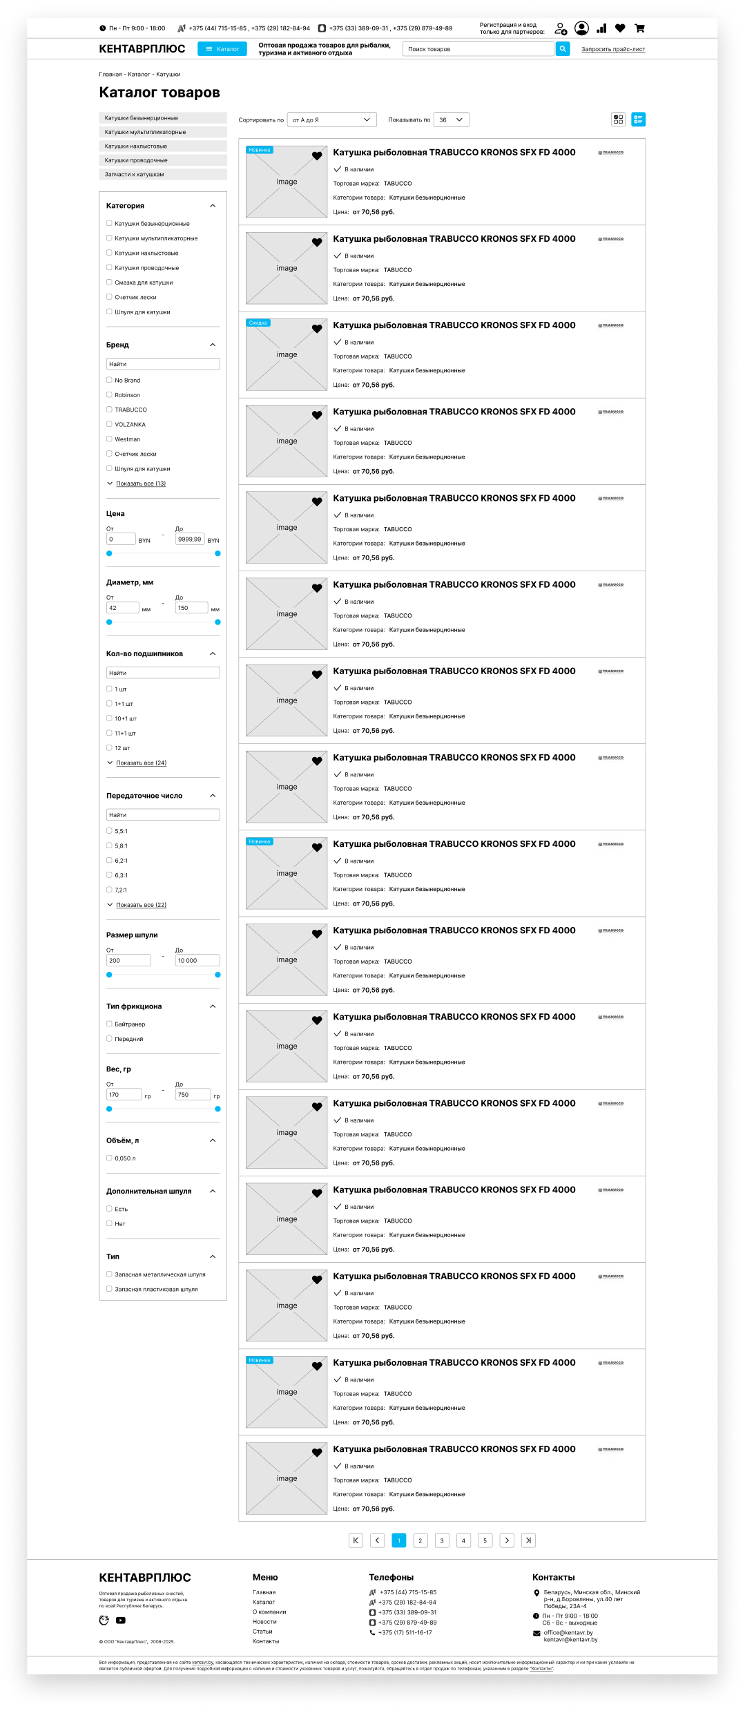This screenshot has height=1711, width=745.
Task: Click the bar-chart compare icon in header
Action: (x=601, y=28)
